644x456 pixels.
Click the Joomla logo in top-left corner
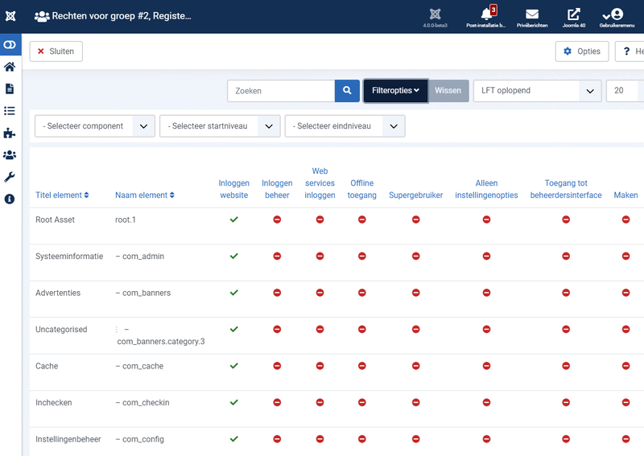pos(10,16)
